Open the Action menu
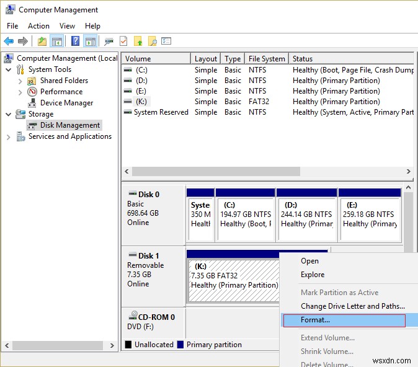The width and height of the screenshot is (418, 367). pyautogui.click(x=38, y=26)
